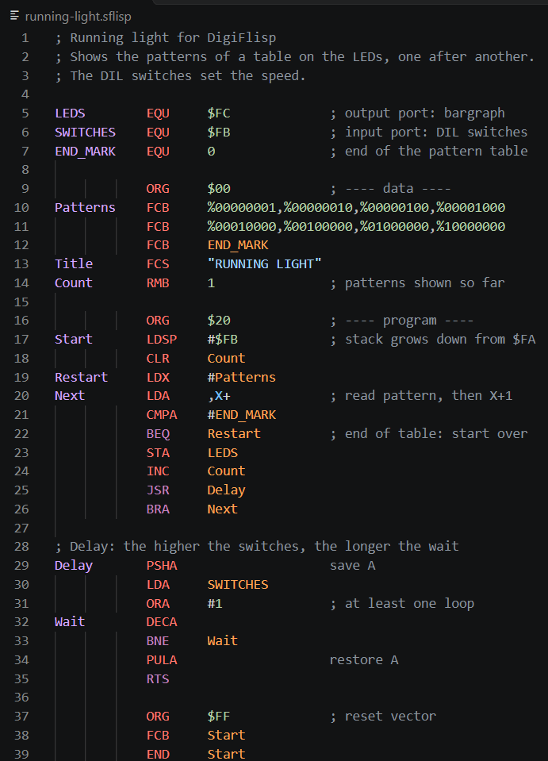Click the "RUNNING LIGHT" string
This screenshot has width=548, height=761.
coord(264,263)
